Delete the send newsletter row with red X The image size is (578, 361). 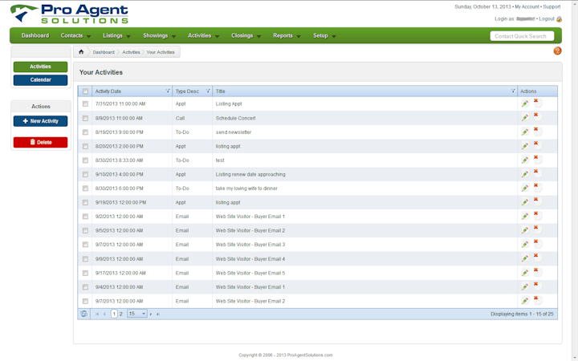pyautogui.click(x=537, y=131)
